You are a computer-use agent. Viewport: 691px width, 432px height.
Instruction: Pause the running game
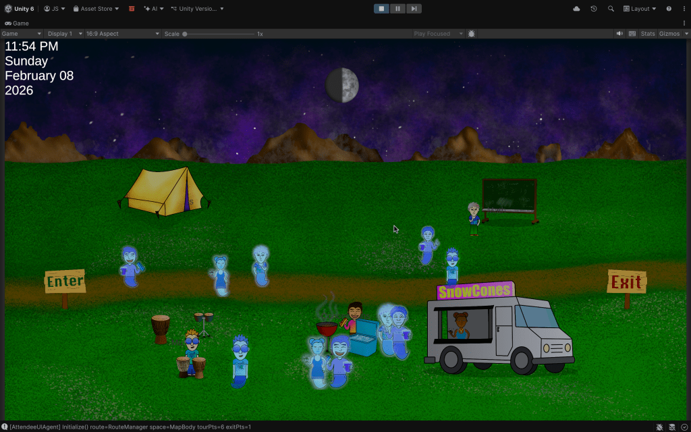pyautogui.click(x=397, y=9)
